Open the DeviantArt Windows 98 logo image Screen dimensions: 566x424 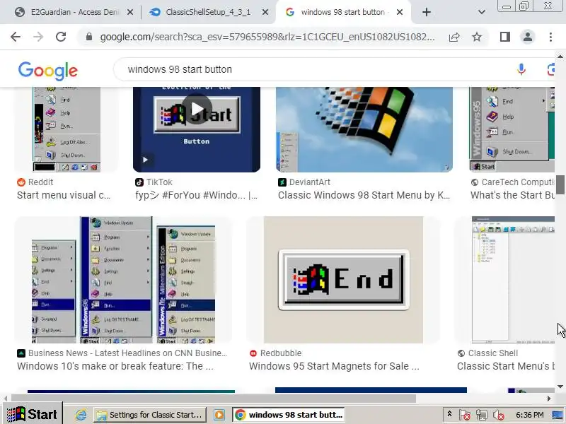(x=364, y=129)
